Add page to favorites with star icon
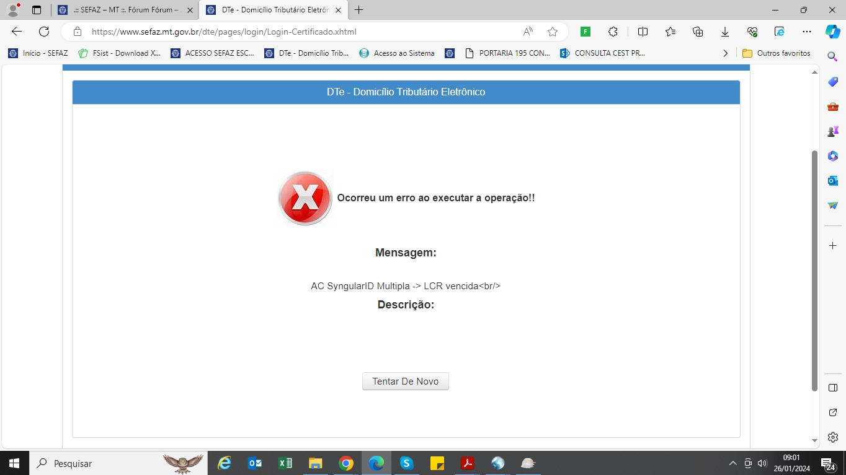Viewport: 846px width, 475px height. (553, 32)
